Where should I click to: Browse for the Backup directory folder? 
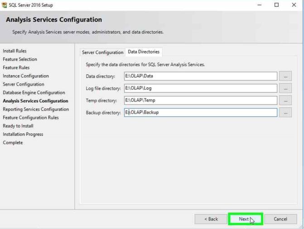pyautogui.click(x=285, y=113)
